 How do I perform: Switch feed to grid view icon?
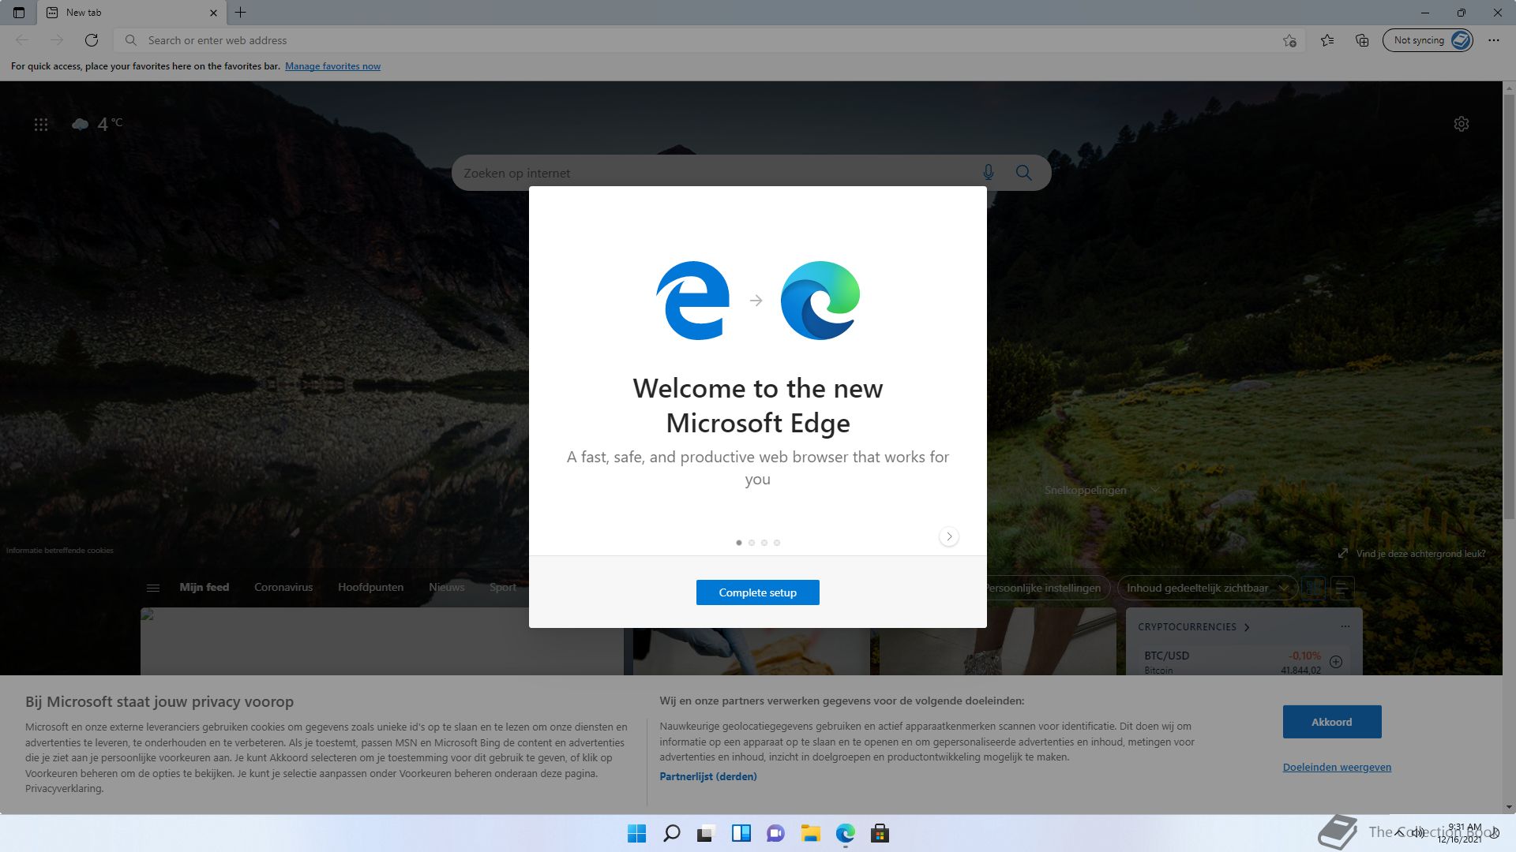(1314, 588)
